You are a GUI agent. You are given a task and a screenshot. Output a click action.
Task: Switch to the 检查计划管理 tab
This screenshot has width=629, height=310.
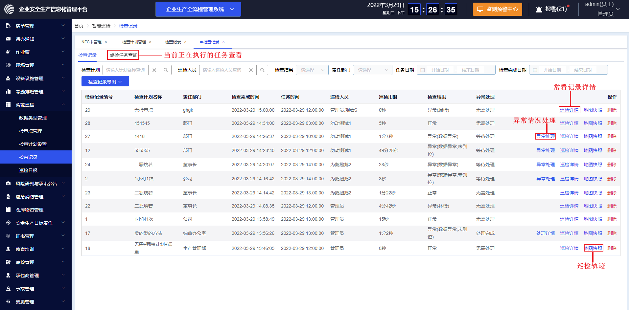(x=134, y=42)
